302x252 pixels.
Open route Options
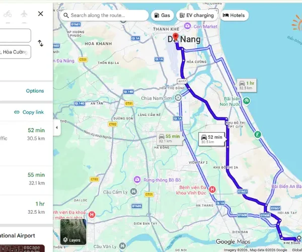(35, 91)
